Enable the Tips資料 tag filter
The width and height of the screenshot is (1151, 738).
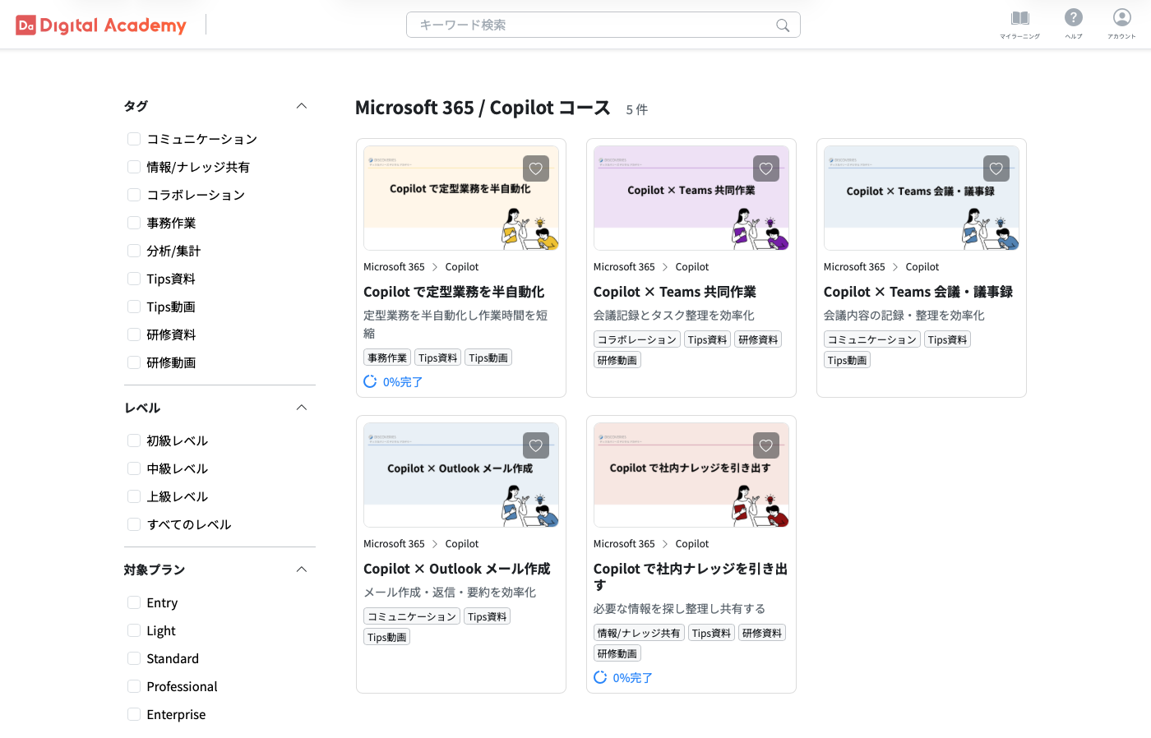coord(134,279)
